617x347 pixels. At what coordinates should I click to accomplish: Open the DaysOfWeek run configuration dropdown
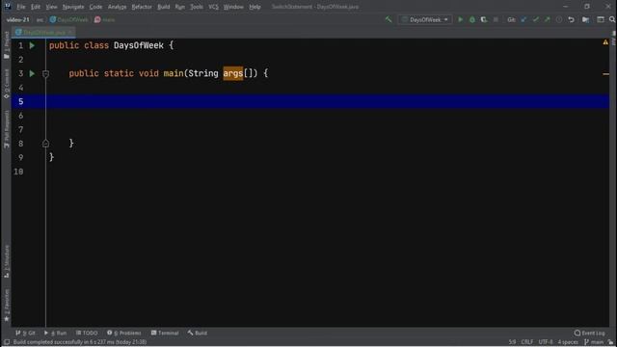tap(424, 19)
